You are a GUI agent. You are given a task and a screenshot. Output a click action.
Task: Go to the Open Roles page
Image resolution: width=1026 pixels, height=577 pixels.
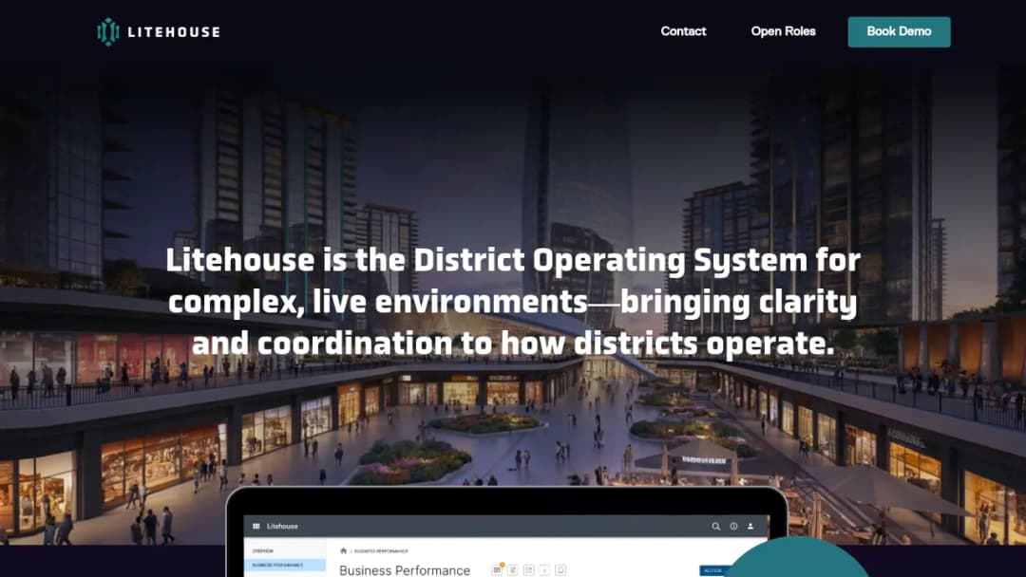(783, 31)
